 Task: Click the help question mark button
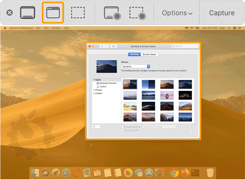click(193, 131)
